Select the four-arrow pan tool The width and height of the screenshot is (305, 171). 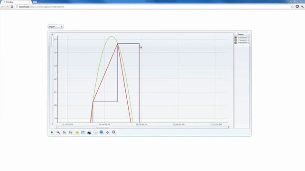108,132
